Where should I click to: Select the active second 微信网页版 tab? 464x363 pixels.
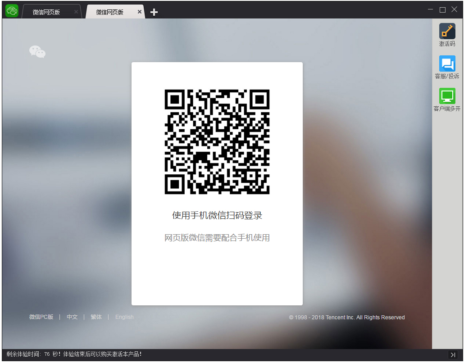[110, 12]
